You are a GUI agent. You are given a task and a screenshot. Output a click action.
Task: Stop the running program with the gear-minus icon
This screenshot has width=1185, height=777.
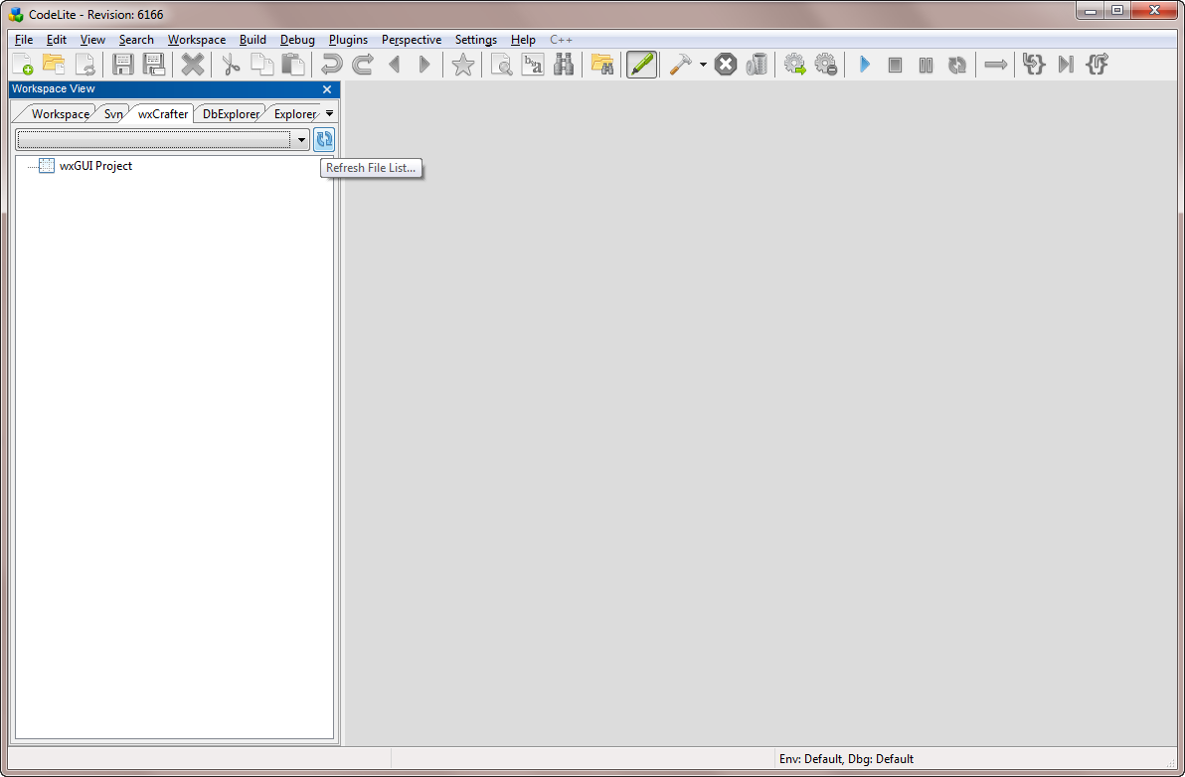pyautogui.click(x=826, y=65)
